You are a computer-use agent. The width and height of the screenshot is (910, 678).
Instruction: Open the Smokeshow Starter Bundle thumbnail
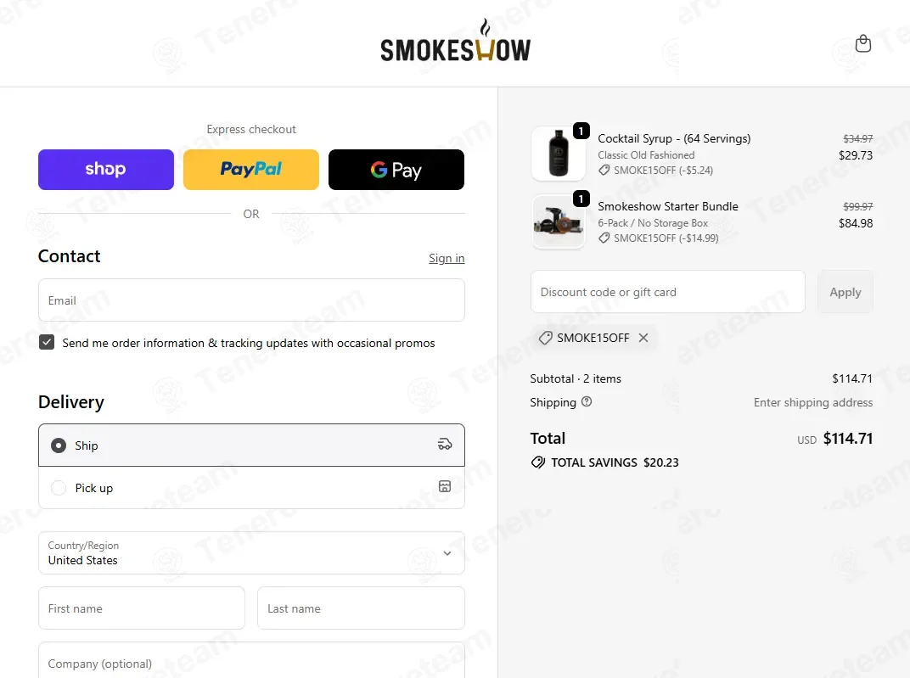(559, 221)
